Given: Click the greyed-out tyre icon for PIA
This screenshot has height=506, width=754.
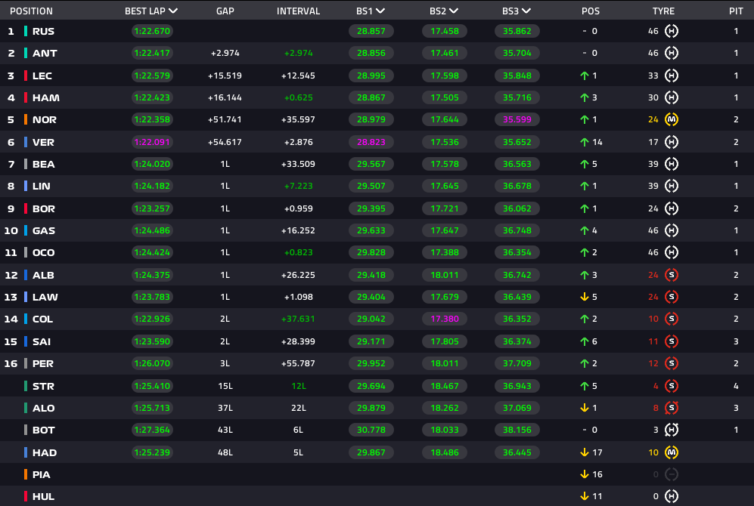Looking at the screenshot, I should pos(671,474).
